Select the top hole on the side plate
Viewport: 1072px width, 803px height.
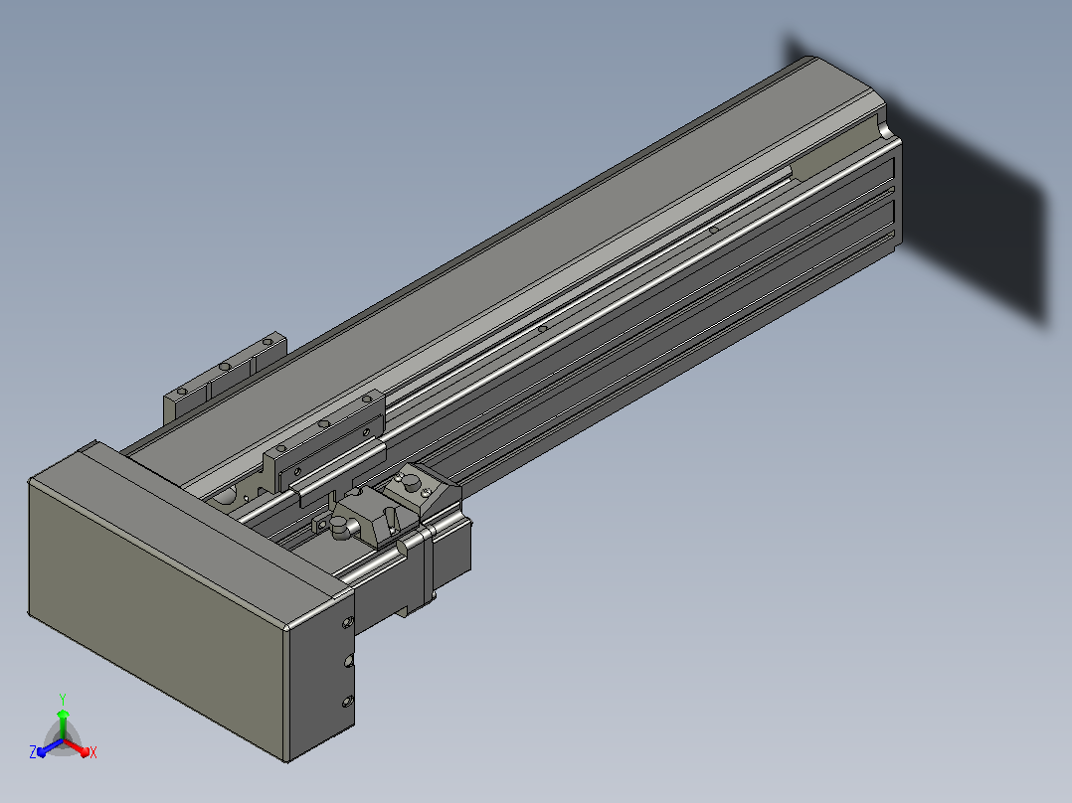347,622
